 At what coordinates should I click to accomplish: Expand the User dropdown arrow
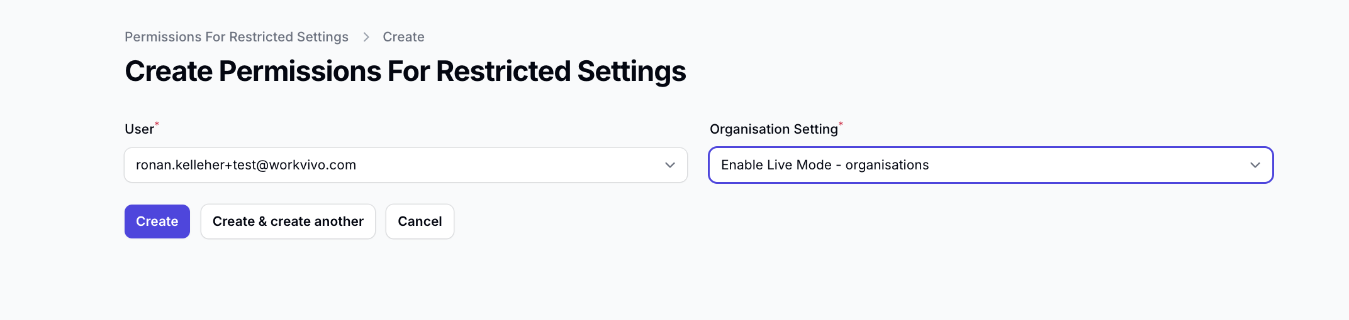point(670,165)
